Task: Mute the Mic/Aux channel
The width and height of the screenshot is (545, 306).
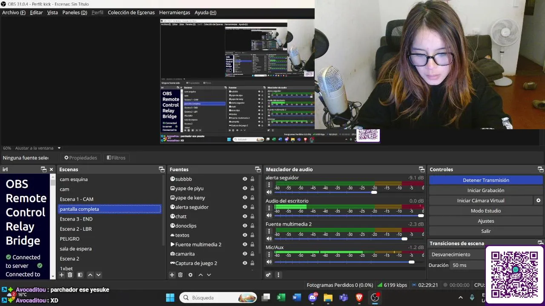Action: [x=269, y=262]
